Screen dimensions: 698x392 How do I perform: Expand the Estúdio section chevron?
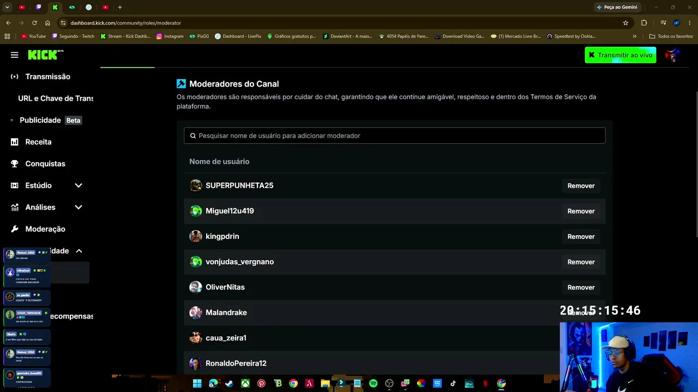coord(79,186)
